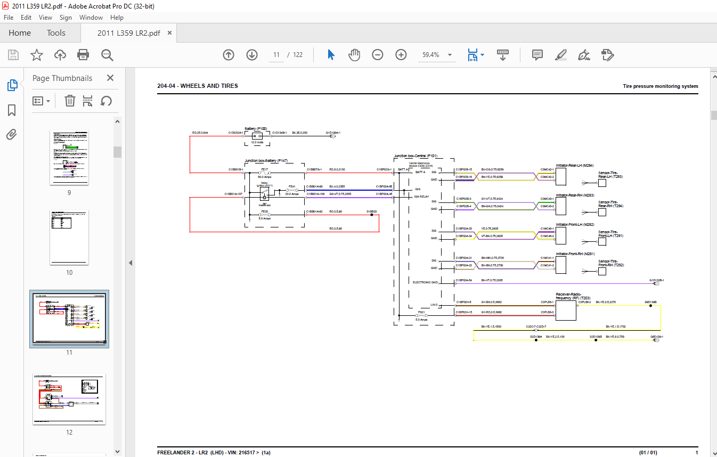Open the thumbnail options menu dropdown
This screenshot has height=457, width=717.
(x=42, y=101)
